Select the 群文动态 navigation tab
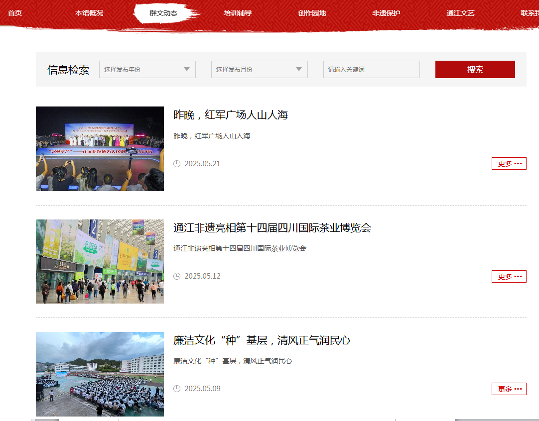The width and height of the screenshot is (539, 421). [163, 13]
